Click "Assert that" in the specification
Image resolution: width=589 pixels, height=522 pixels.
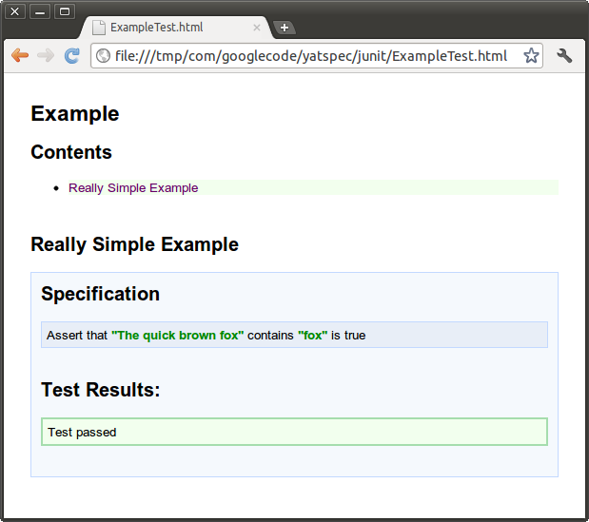[77, 335]
